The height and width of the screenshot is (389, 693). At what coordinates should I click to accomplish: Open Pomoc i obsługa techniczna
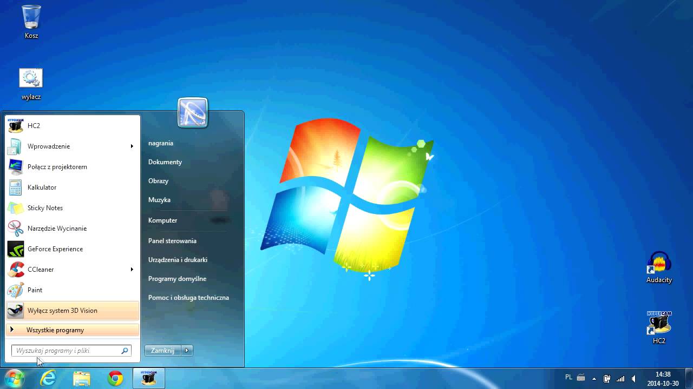(188, 298)
